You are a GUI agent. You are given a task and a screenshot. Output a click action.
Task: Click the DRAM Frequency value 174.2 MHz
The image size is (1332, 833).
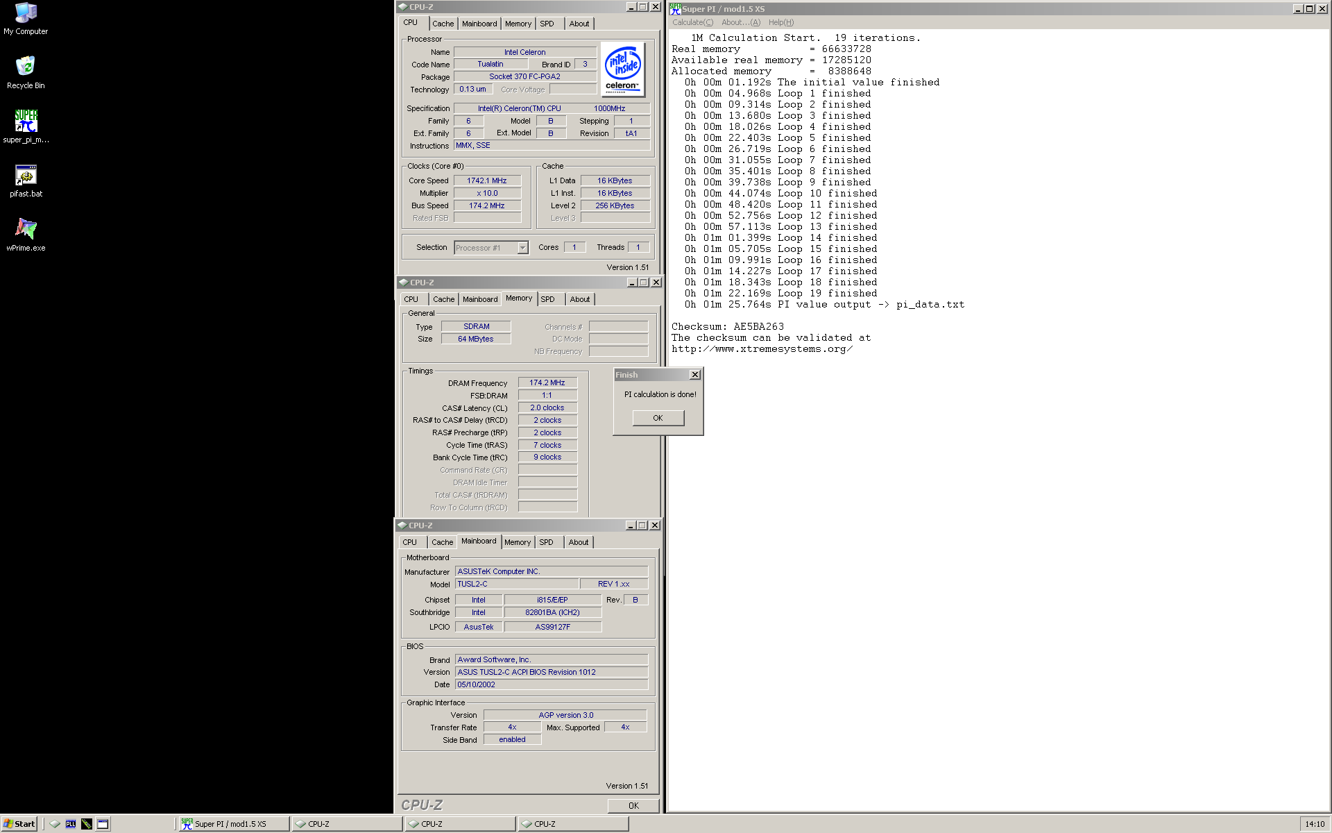pos(547,383)
